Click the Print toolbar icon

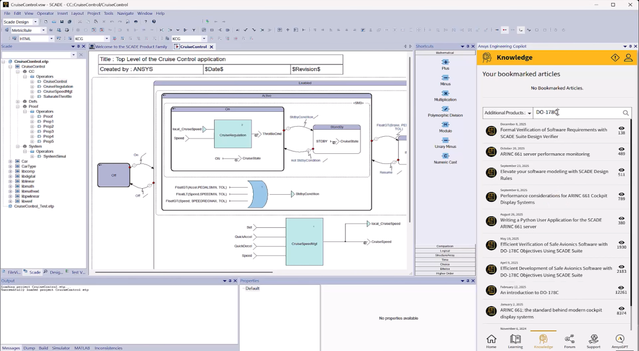click(x=135, y=22)
